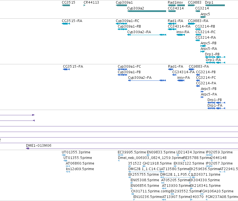Viewport: 238px width, 201px height.
Task: Click protein Drp1-PB
Action: pos(215,100)
